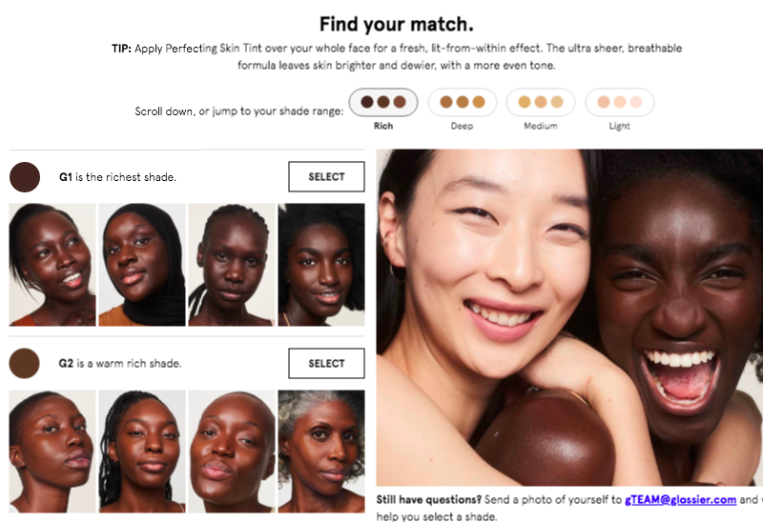Open G2 photo of model with long braids
763x522 pixels.
[142, 452]
